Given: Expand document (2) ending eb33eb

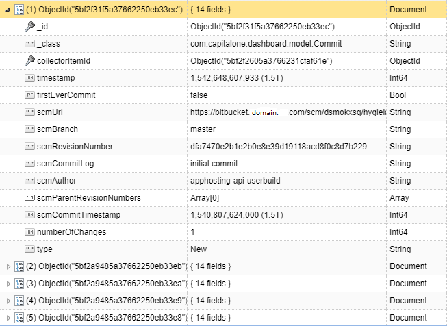Looking at the screenshot, I should pyautogui.click(x=8, y=266).
